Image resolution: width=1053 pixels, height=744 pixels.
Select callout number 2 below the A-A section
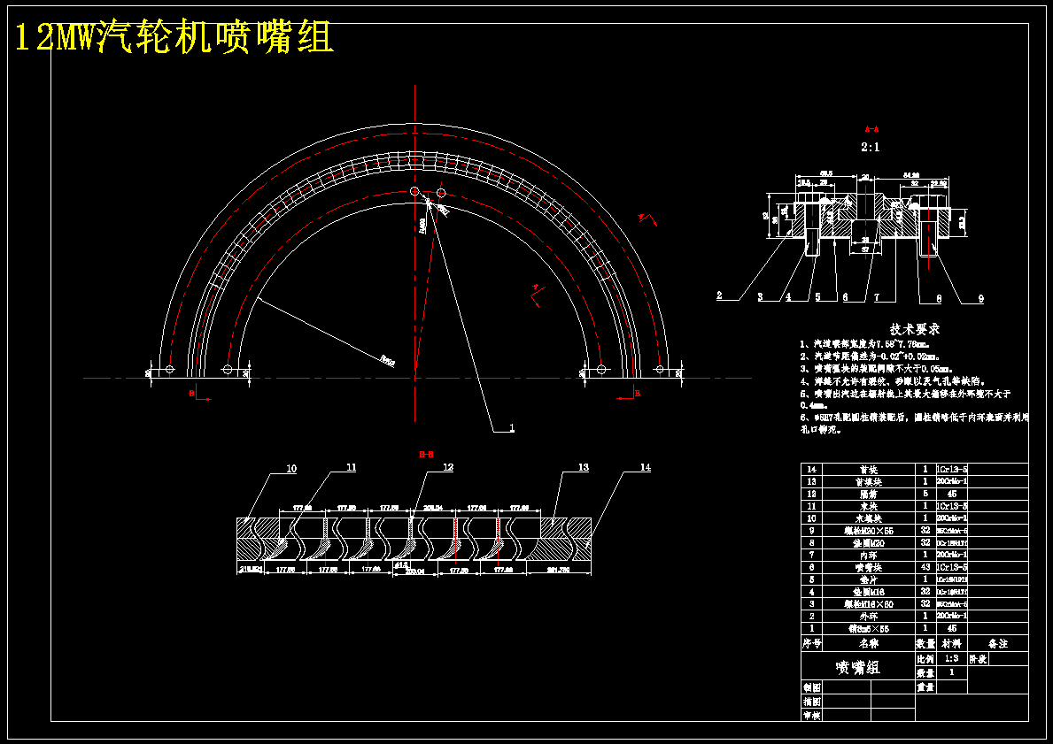[719, 295]
